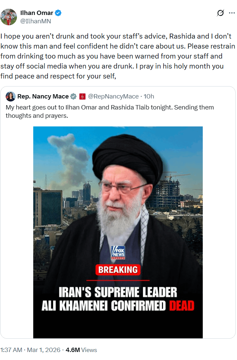
Task: Click the 1:37 AM Mar 1, 2026 timestamp
Action: click(x=30, y=350)
